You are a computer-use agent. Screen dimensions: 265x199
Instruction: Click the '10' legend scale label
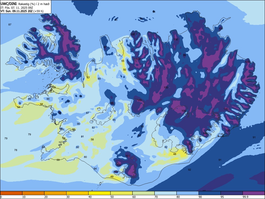[24, 197]
